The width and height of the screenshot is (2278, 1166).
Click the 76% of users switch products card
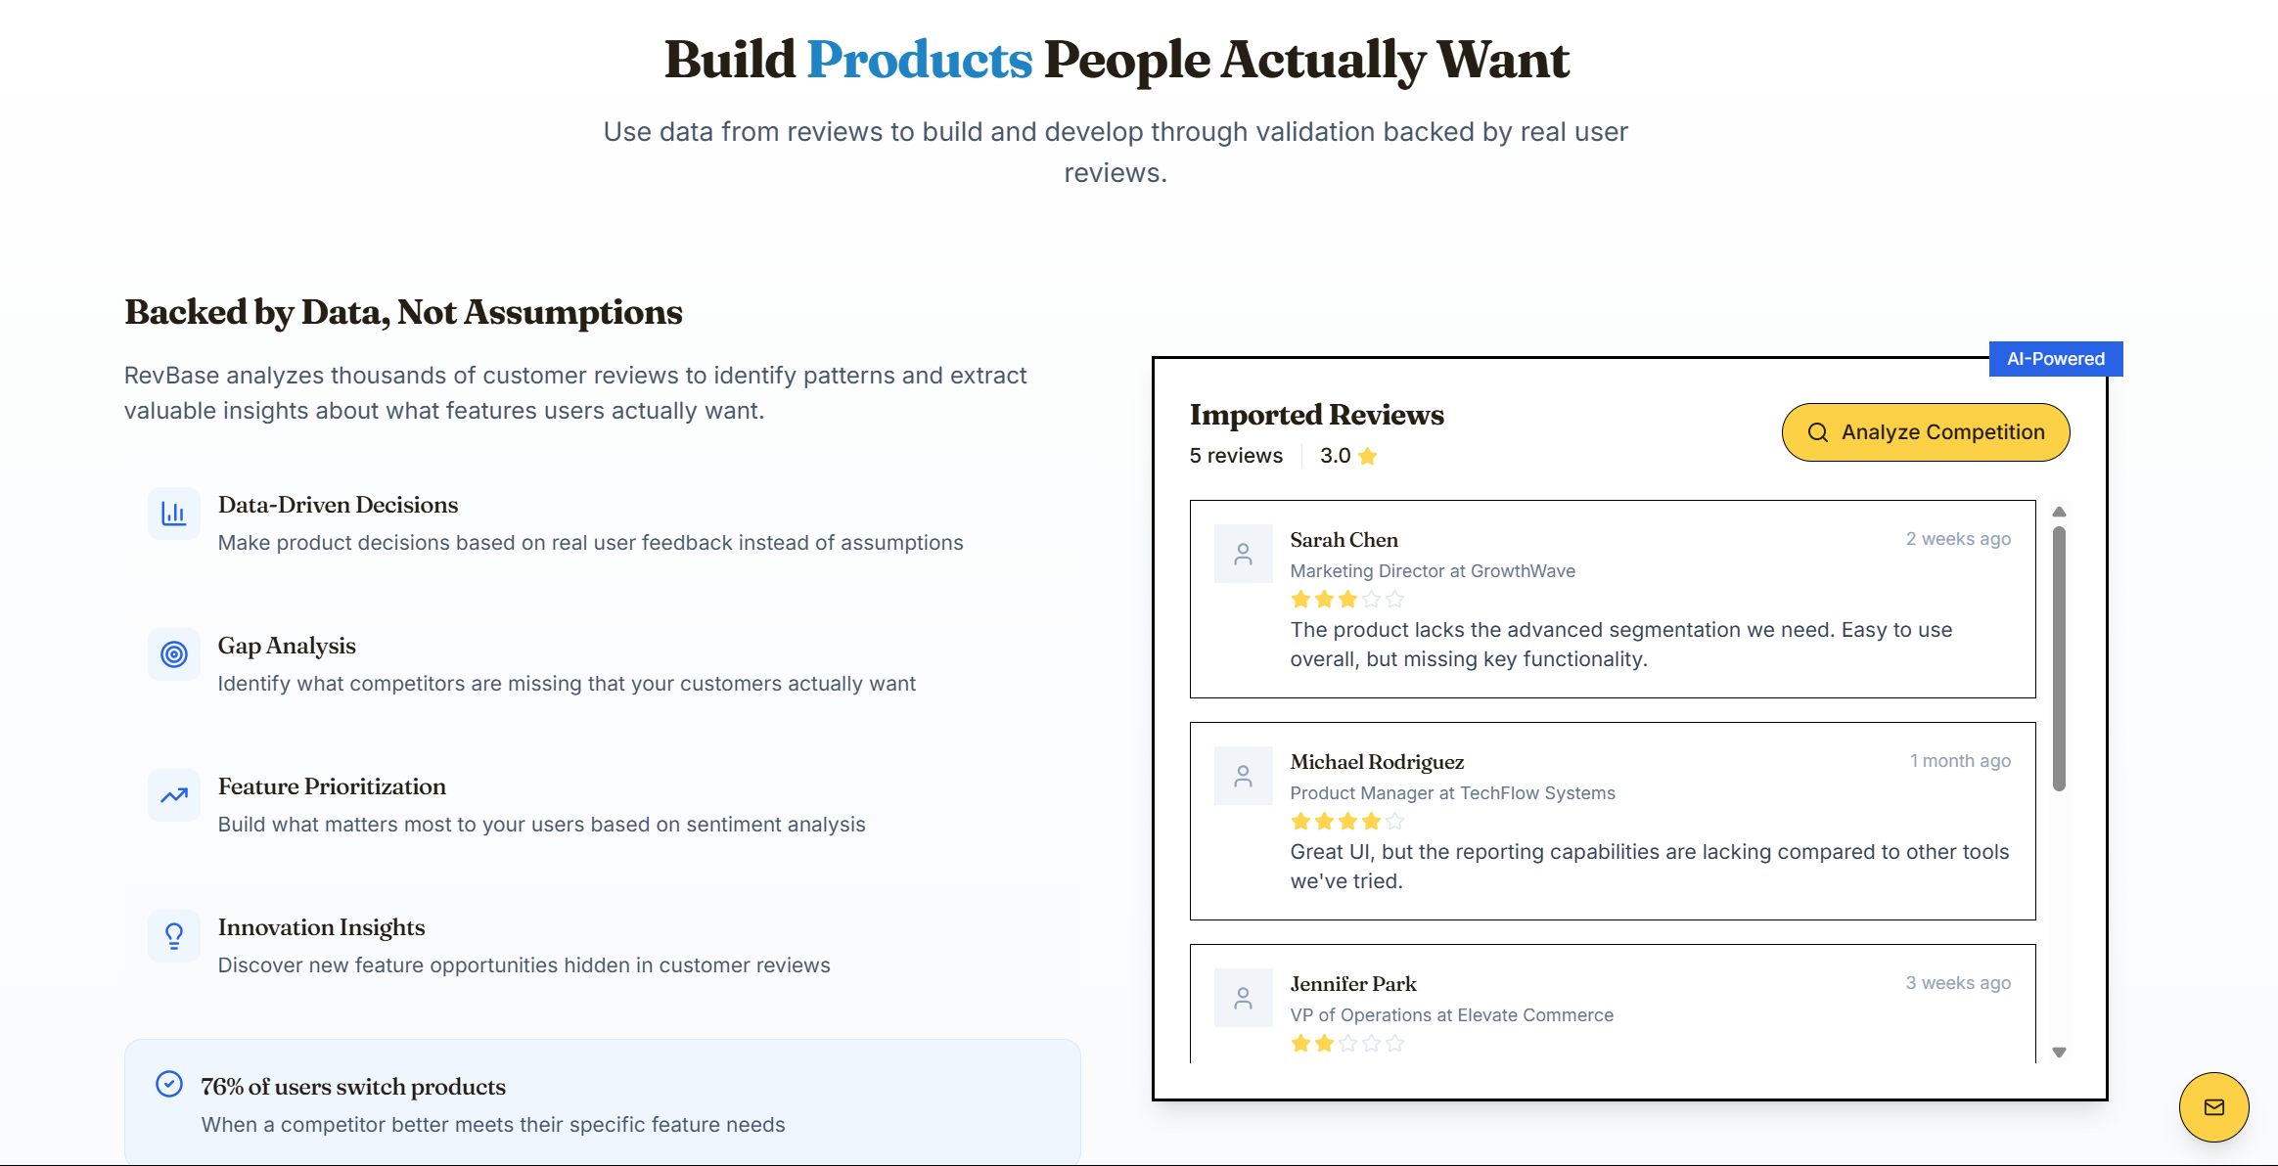click(603, 1102)
